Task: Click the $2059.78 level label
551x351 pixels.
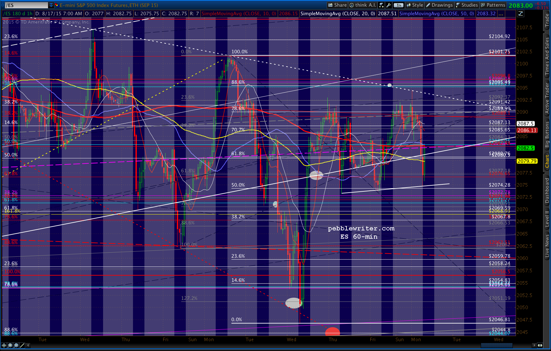Action: 499,256
